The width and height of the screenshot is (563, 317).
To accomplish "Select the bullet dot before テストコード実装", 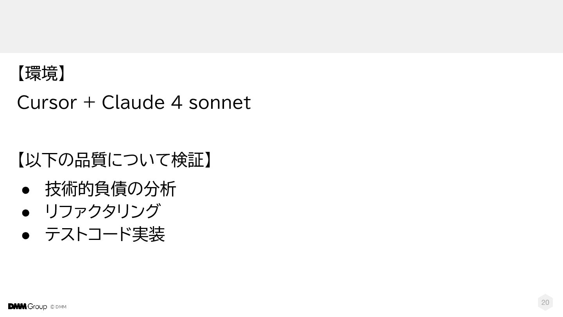I will click(x=26, y=235).
